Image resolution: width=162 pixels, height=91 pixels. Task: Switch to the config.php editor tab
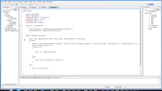point(44,7)
